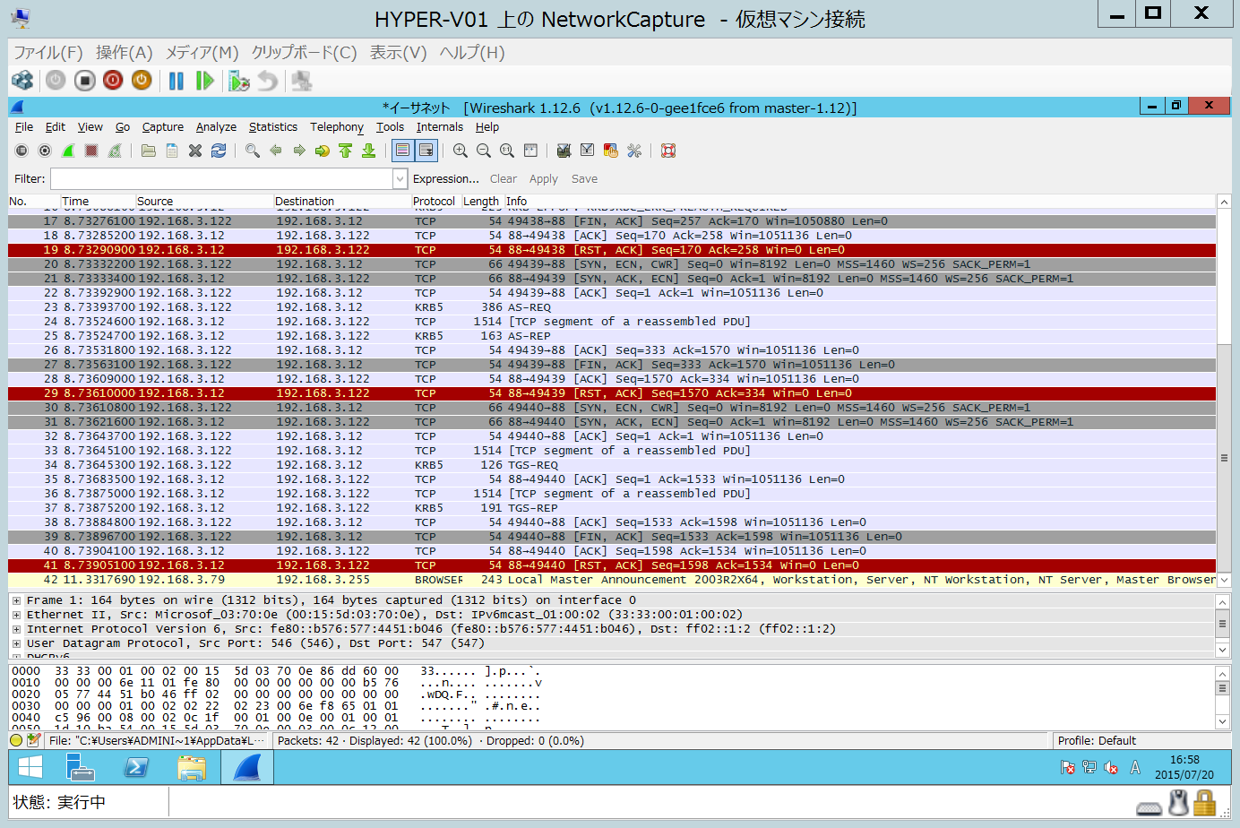Image resolution: width=1240 pixels, height=828 pixels.
Task: Select packet 42 BROWSER announcement row
Action: [612, 580]
